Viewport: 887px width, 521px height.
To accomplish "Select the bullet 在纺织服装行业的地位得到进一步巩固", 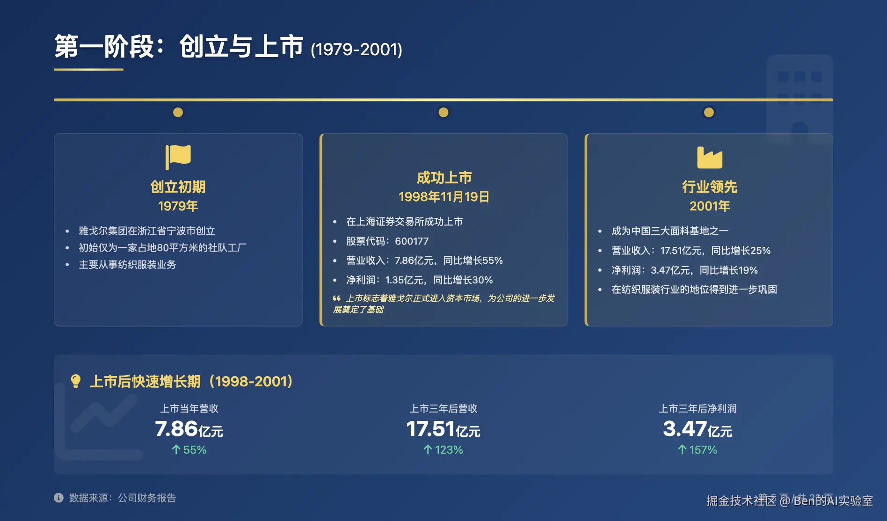I will pyautogui.click(x=694, y=289).
